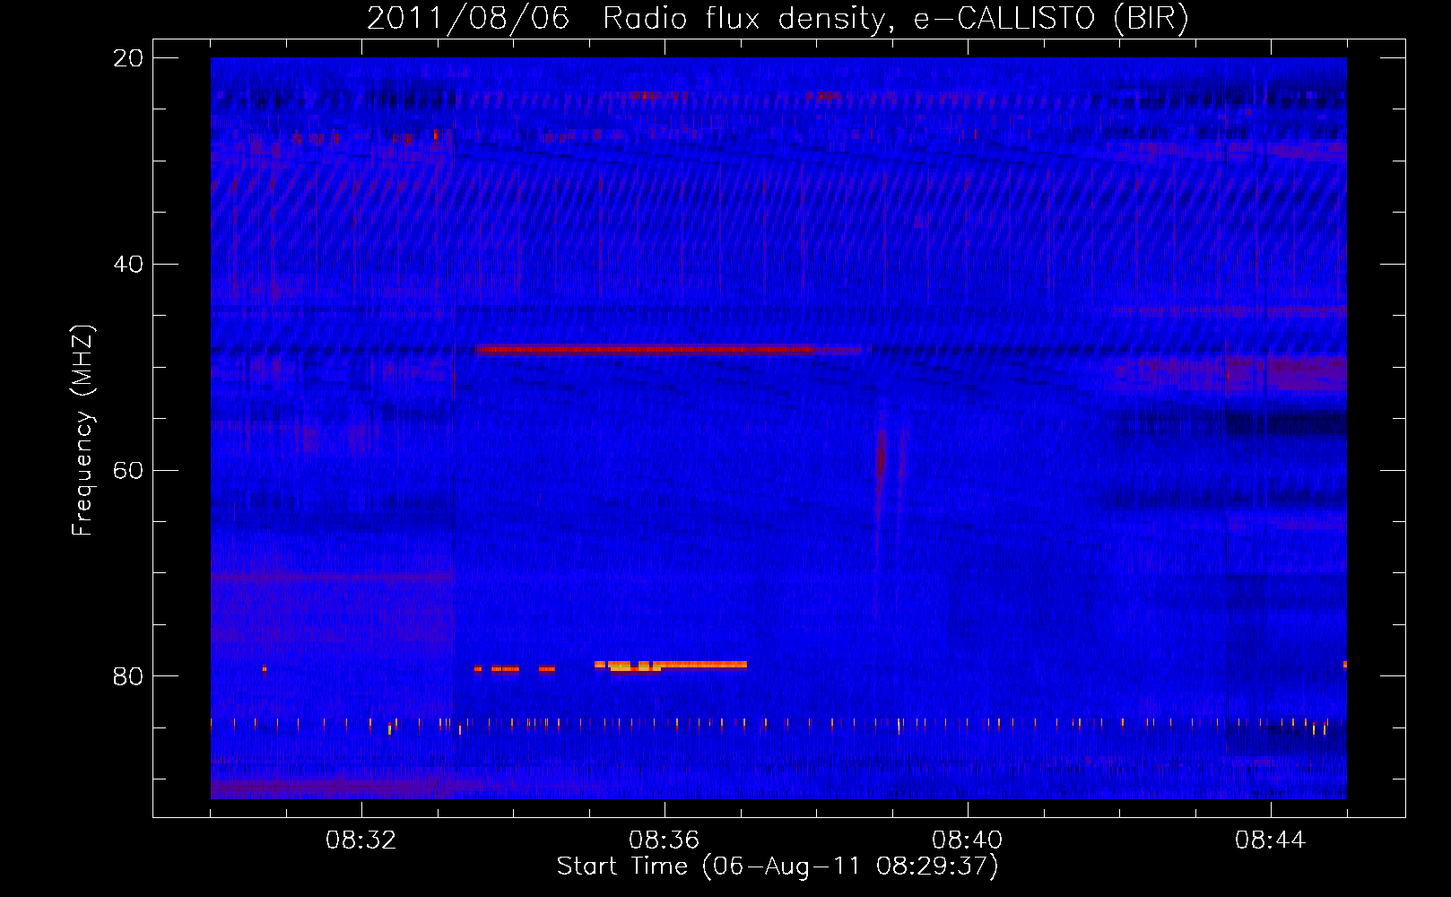Screen dimensions: 1451x897
Task: Click the 60 frequency tick label
Action: [x=127, y=471]
